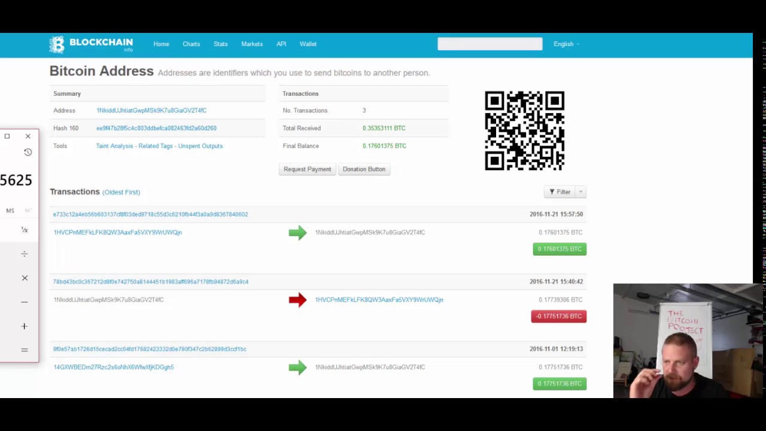Click the calculator minus key
Image resolution: width=766 pixels, height=431 pixels.
coord(25,302)
